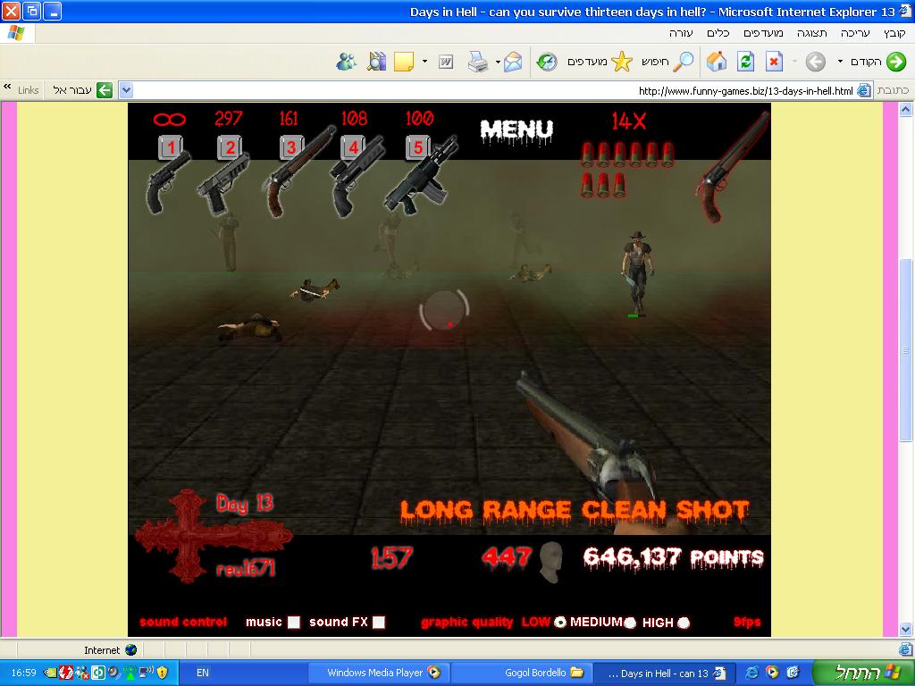Expand the Links toolbar chevron
The width and height of the screenshot is (915, 686).
pos(7,88)
